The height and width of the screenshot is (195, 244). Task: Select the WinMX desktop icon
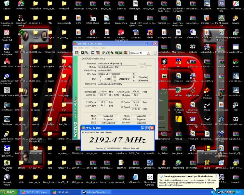pyautogui.click(x=236, y=63)
